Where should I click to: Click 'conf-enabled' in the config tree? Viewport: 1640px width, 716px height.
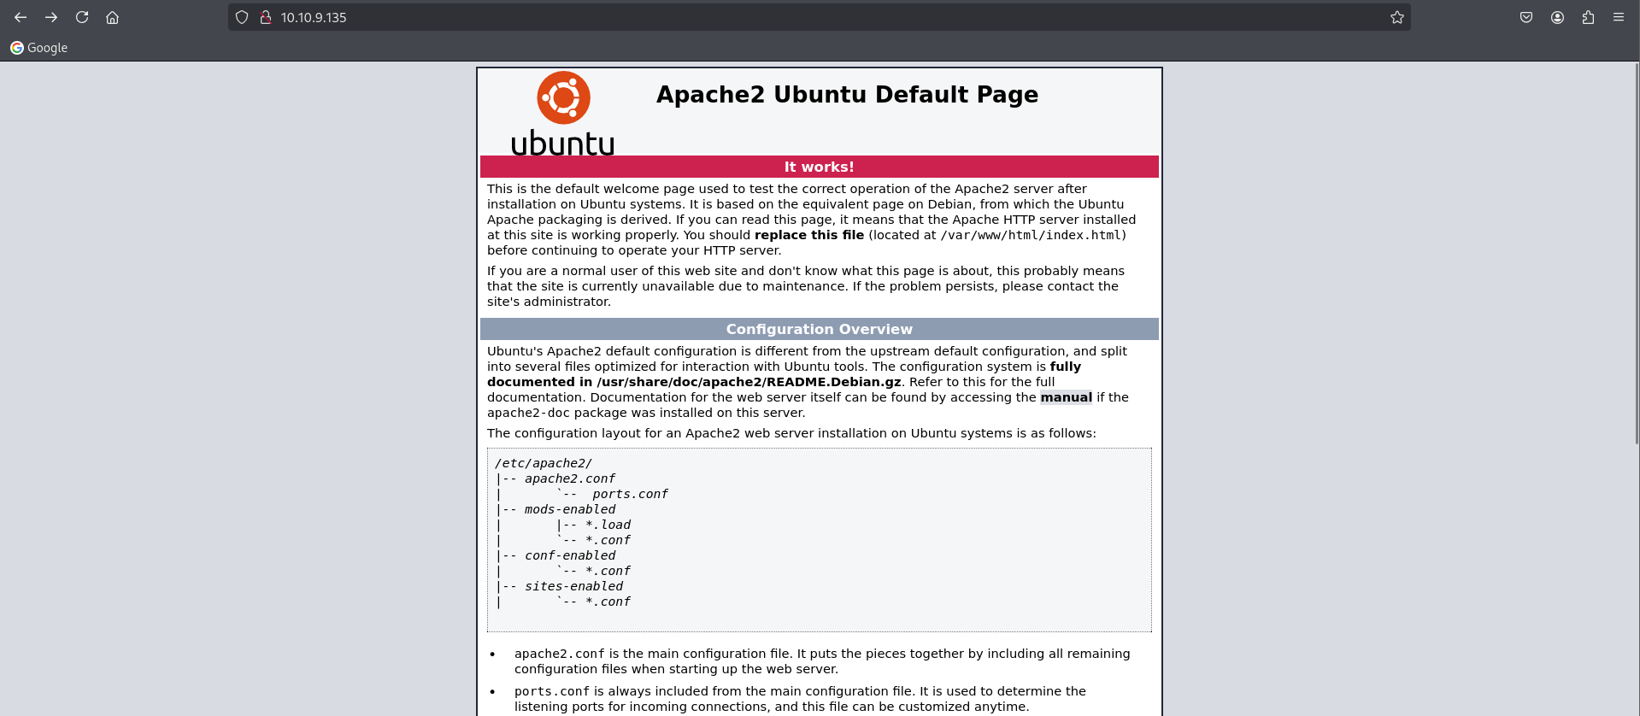tap(570, 555)
